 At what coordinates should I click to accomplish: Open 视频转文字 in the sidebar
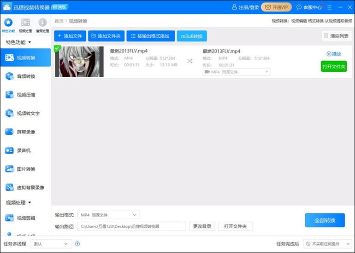coord(25,113)
